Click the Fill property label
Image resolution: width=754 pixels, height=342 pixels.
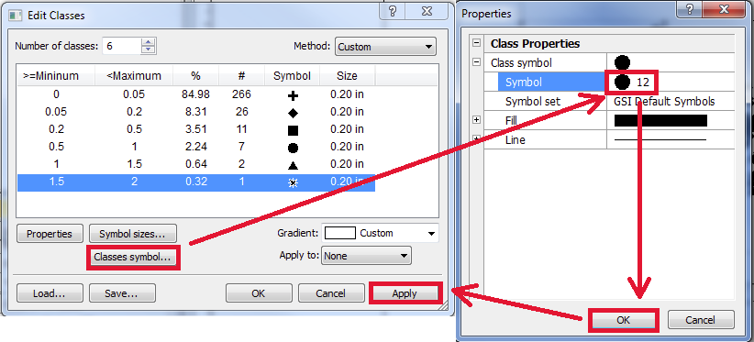pos(511,120)
